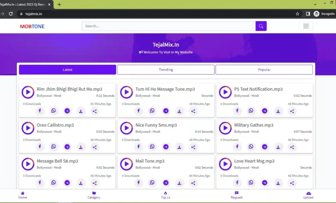Image resolution: width=336 pixels, height=203 pixels.
Task: Share Tum Hi Ho Message Tune on Facebook
Action: [138, 111]
